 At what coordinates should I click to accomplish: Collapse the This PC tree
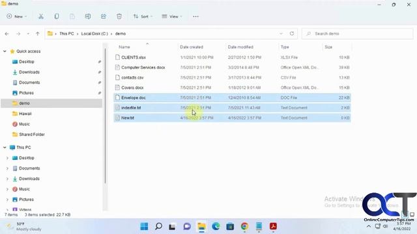(5, 148)
